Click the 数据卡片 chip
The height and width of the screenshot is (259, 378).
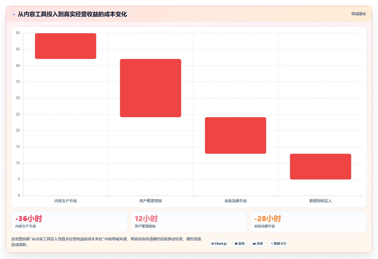[x=278, y=244]
